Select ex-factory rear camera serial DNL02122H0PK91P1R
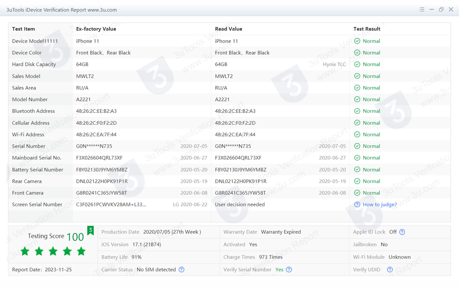 coord(102,181)
